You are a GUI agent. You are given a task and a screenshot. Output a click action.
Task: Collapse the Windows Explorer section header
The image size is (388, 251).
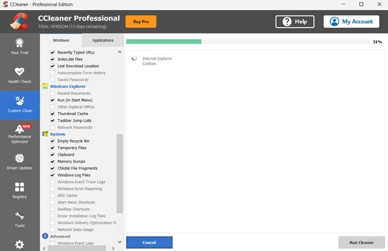click(x=68, y=86)
